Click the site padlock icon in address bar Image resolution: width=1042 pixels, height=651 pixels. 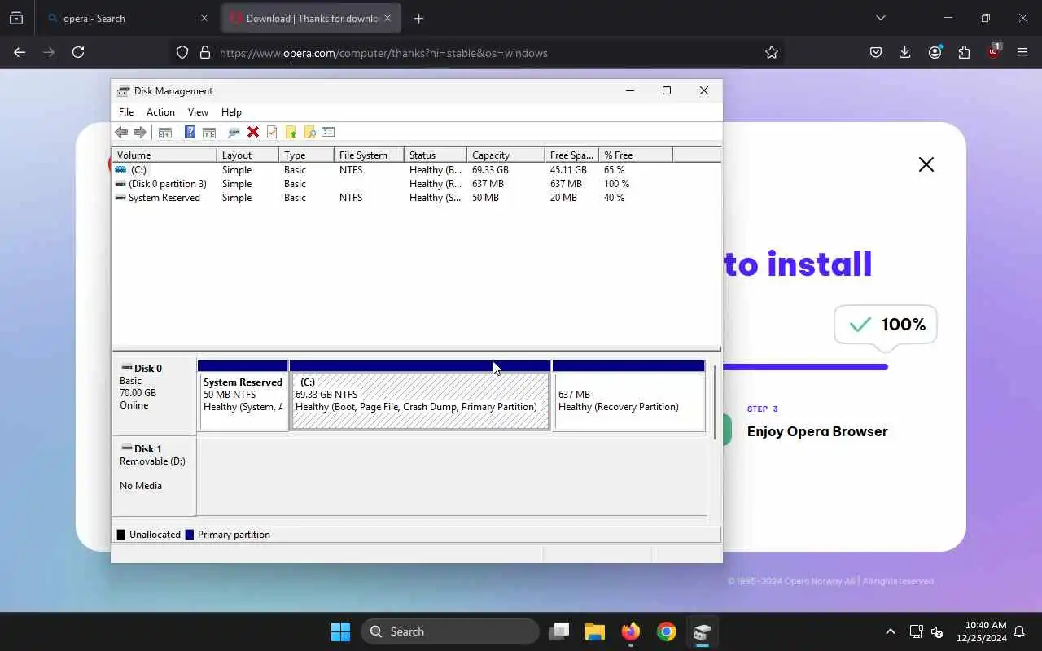coord(204,52)
